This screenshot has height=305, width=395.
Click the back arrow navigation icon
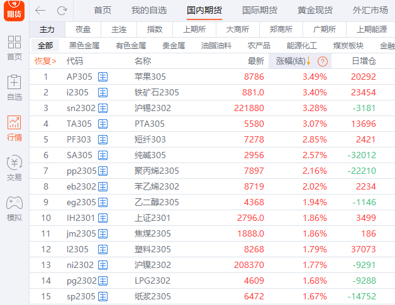[41, 11]
